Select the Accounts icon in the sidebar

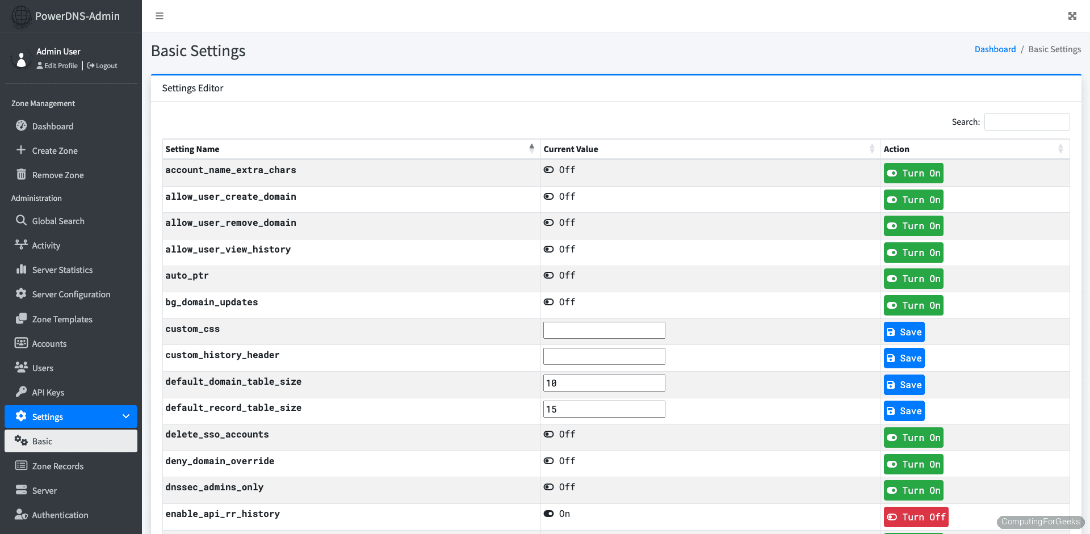pyautogui.click(x=21, y=343)
